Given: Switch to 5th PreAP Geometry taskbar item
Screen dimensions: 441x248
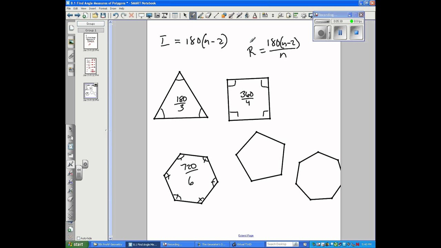Looking at the screenshot, I should coord(108,244).
